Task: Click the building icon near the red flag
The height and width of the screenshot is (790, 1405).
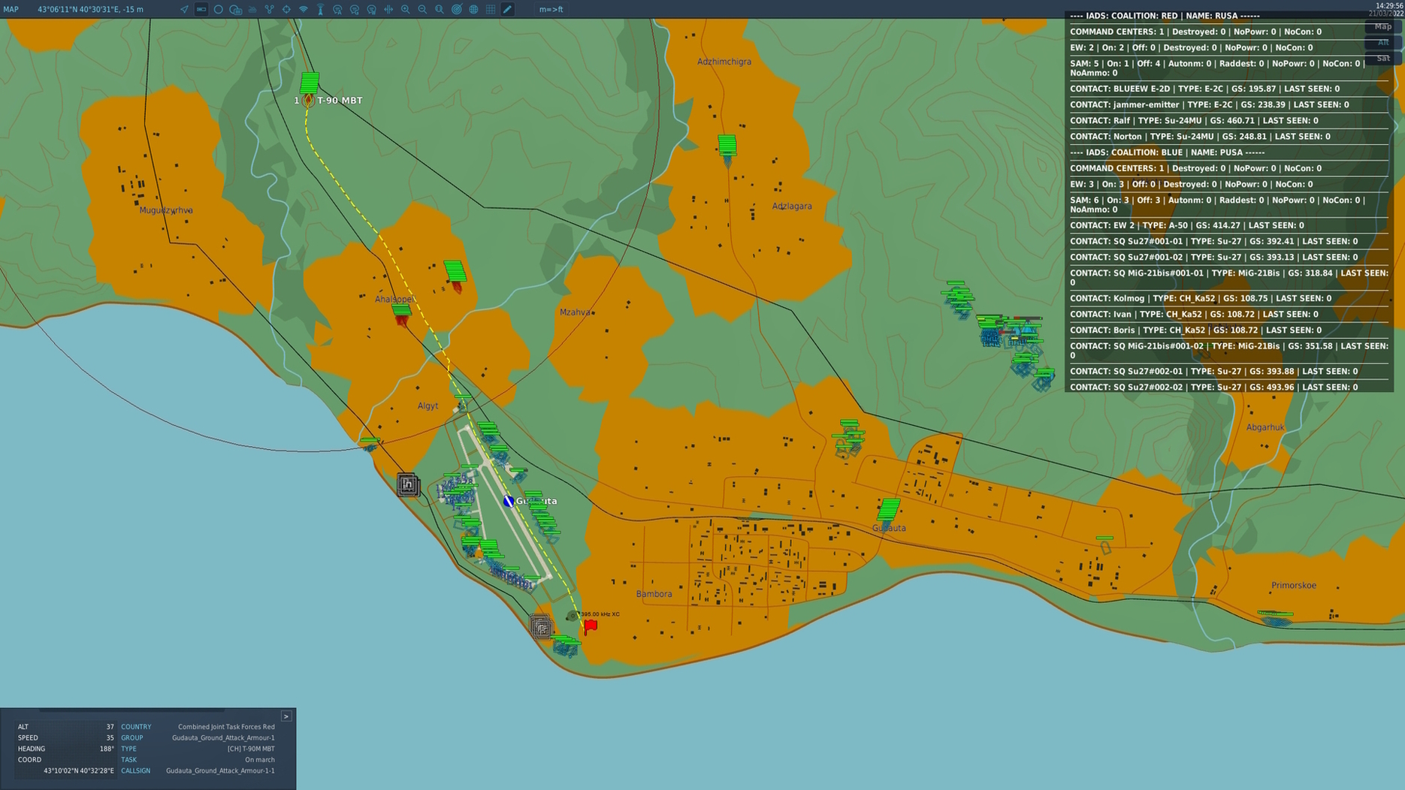Action: 540,626
